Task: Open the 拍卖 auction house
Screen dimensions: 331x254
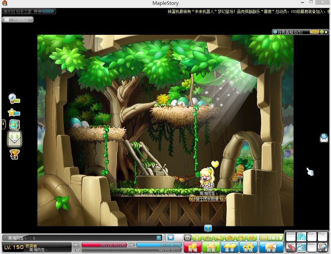Action: [211, 247]
